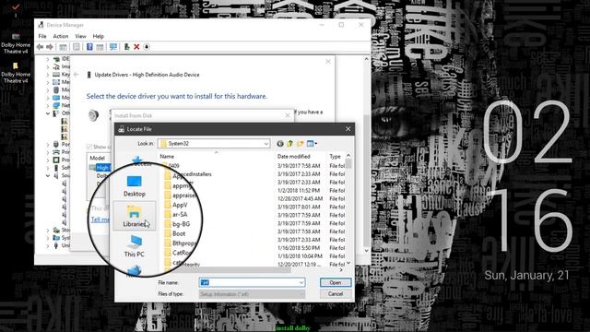Click the Forward arrow in Device Manager toolbar

click(x=50, y=47)
